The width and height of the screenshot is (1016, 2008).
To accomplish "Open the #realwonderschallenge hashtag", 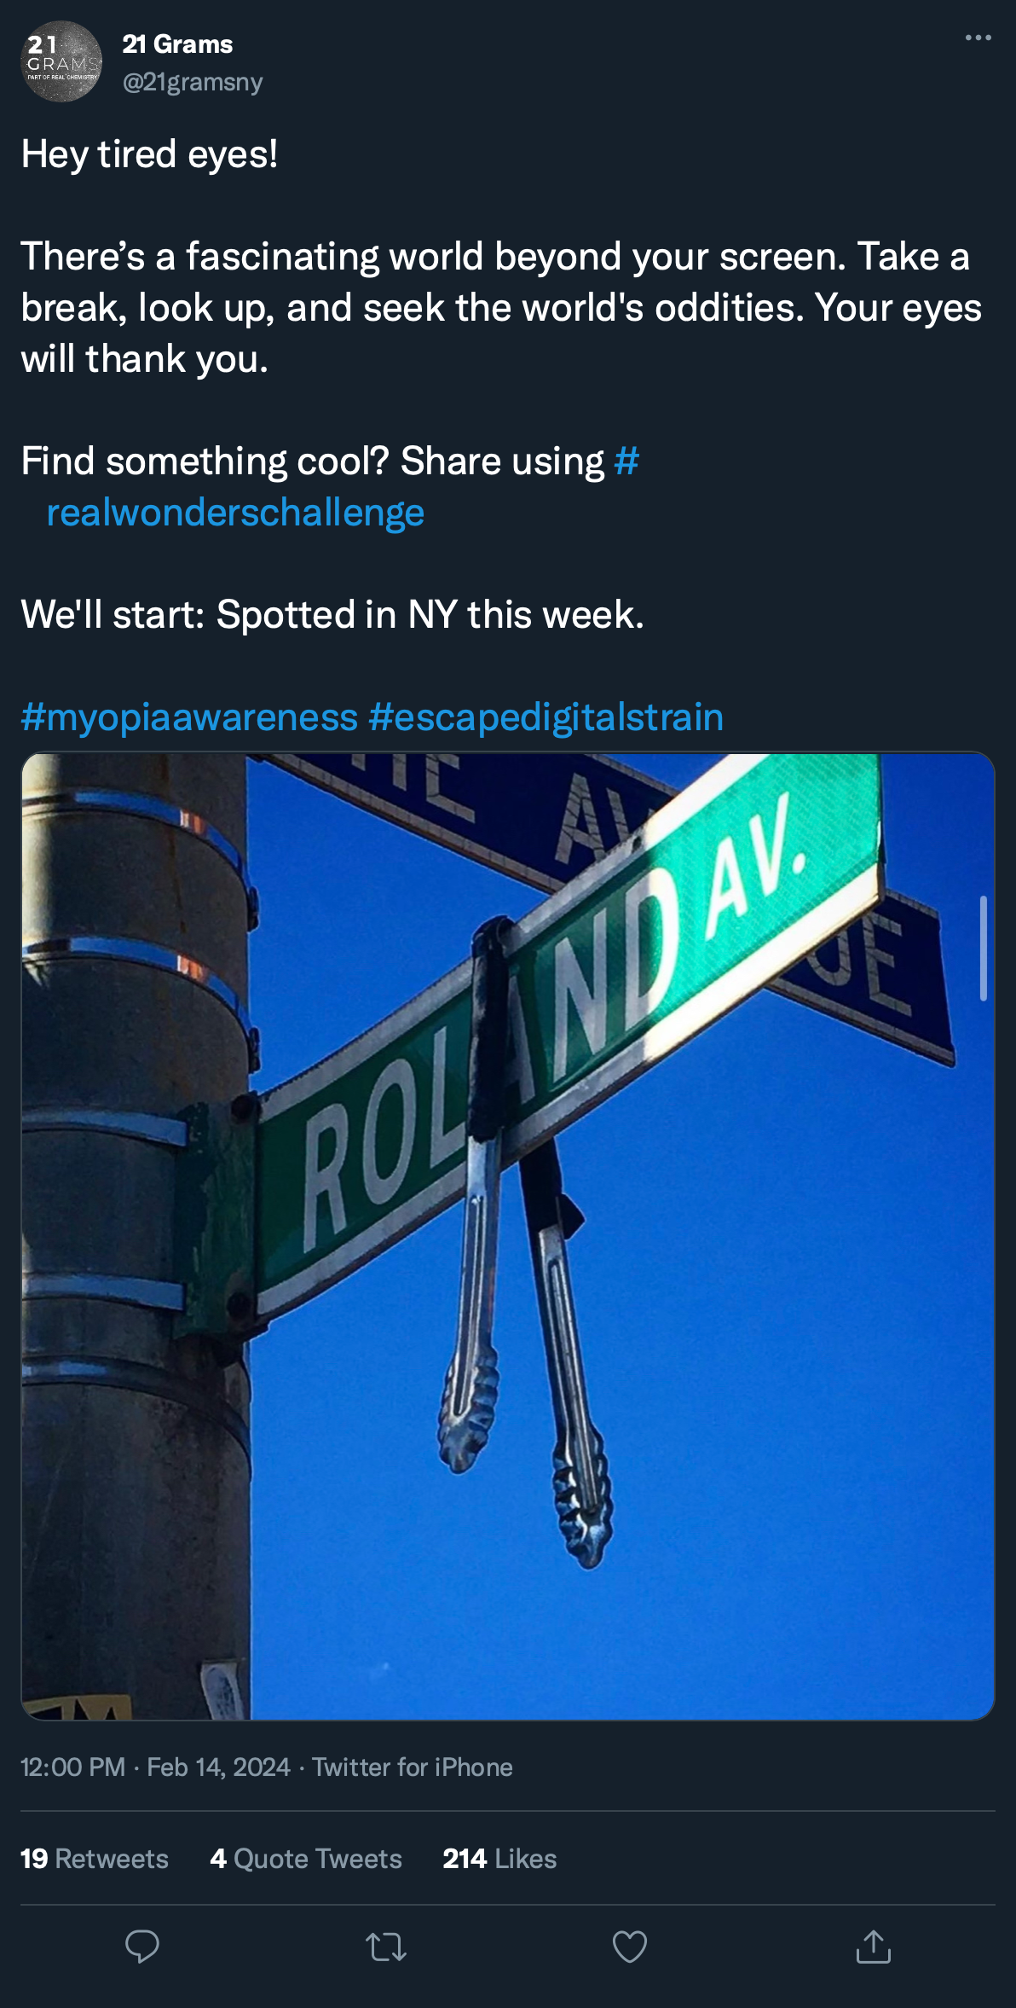I will pyautogui.click(x=329, y=487).
